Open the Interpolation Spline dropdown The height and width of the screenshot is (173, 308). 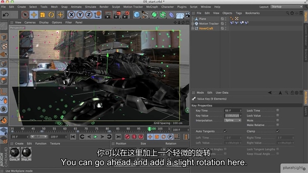click(x=232, y=120)
